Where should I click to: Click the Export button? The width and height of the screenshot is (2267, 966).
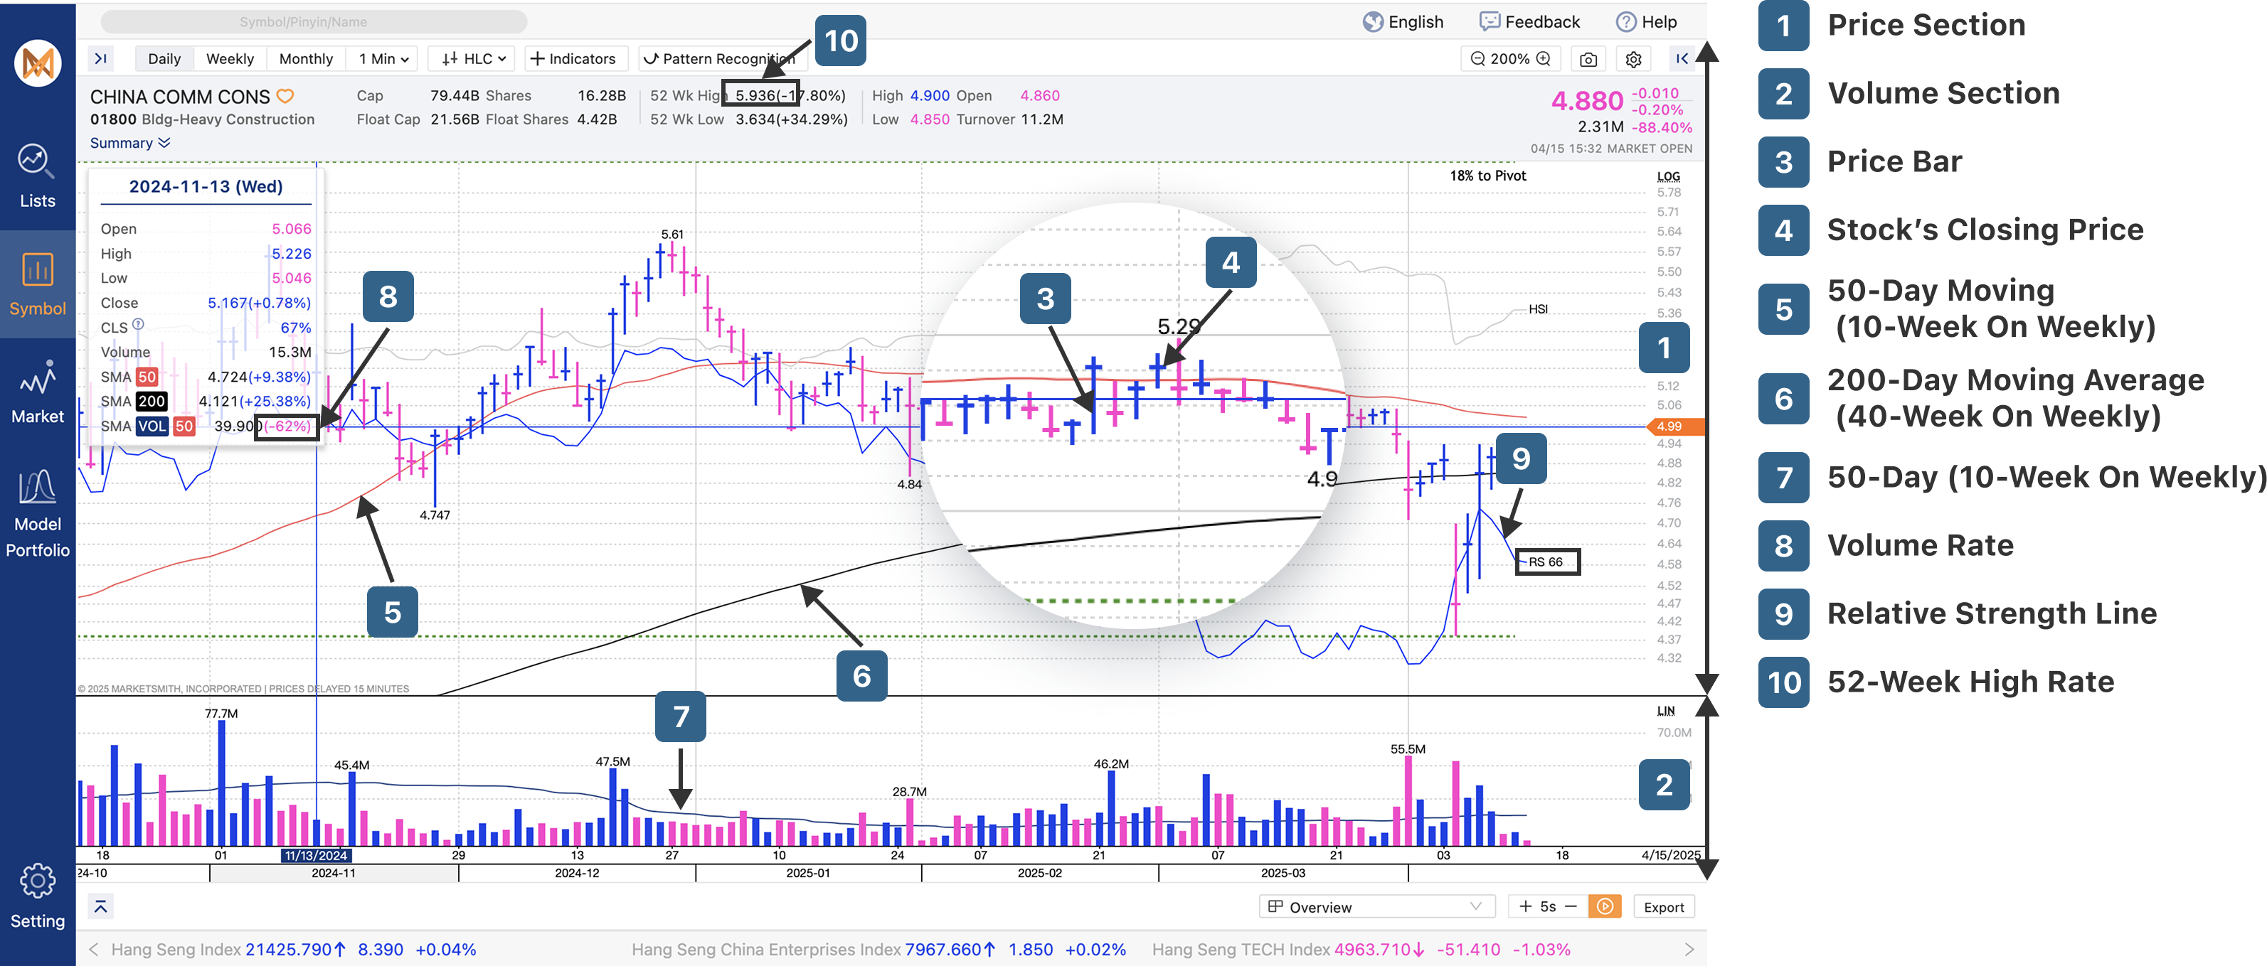(x=1663, y=907)
